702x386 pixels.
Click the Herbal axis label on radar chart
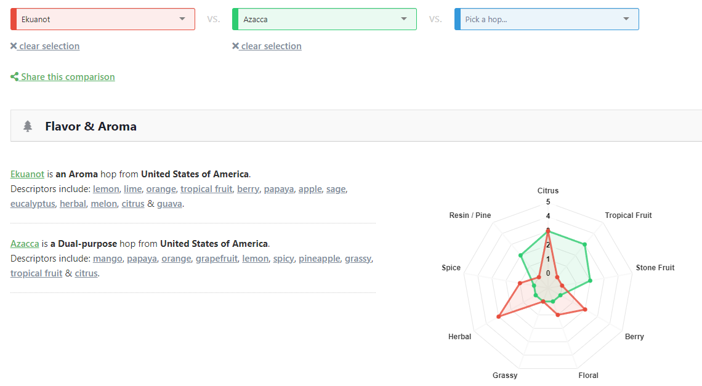pos(459,337)
